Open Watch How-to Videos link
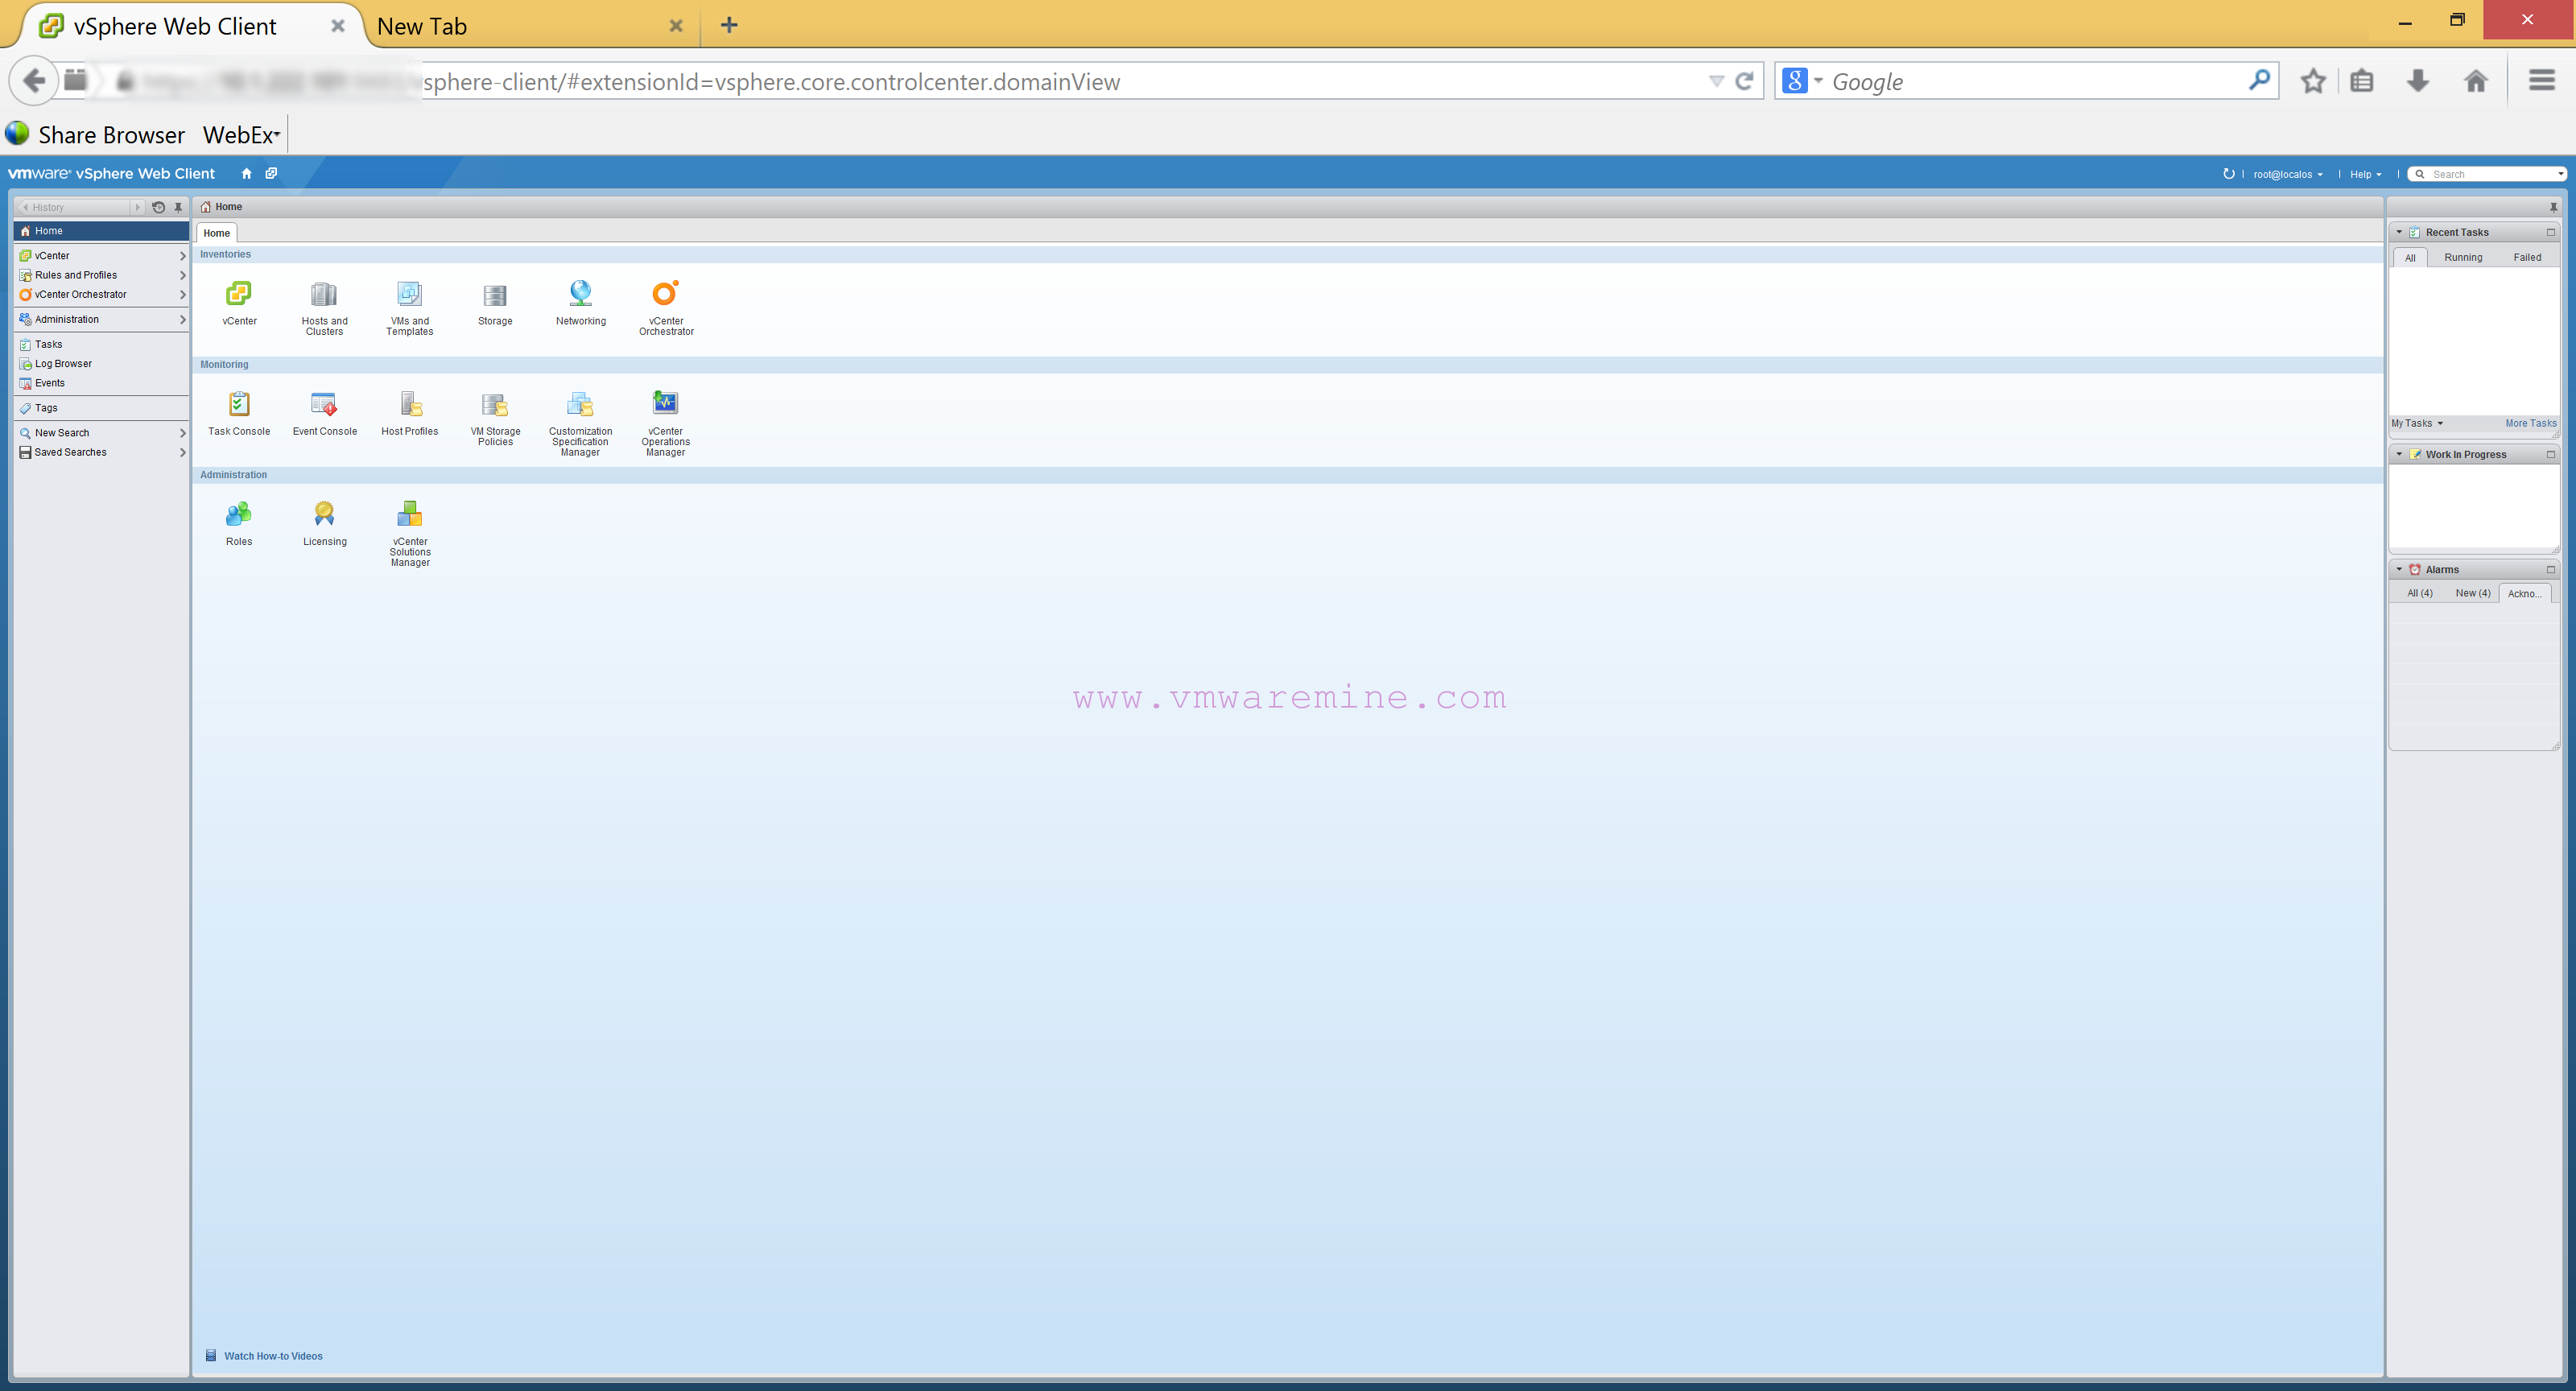The height and width of the screenshot is (1391, 2576). coord(273,1356)
